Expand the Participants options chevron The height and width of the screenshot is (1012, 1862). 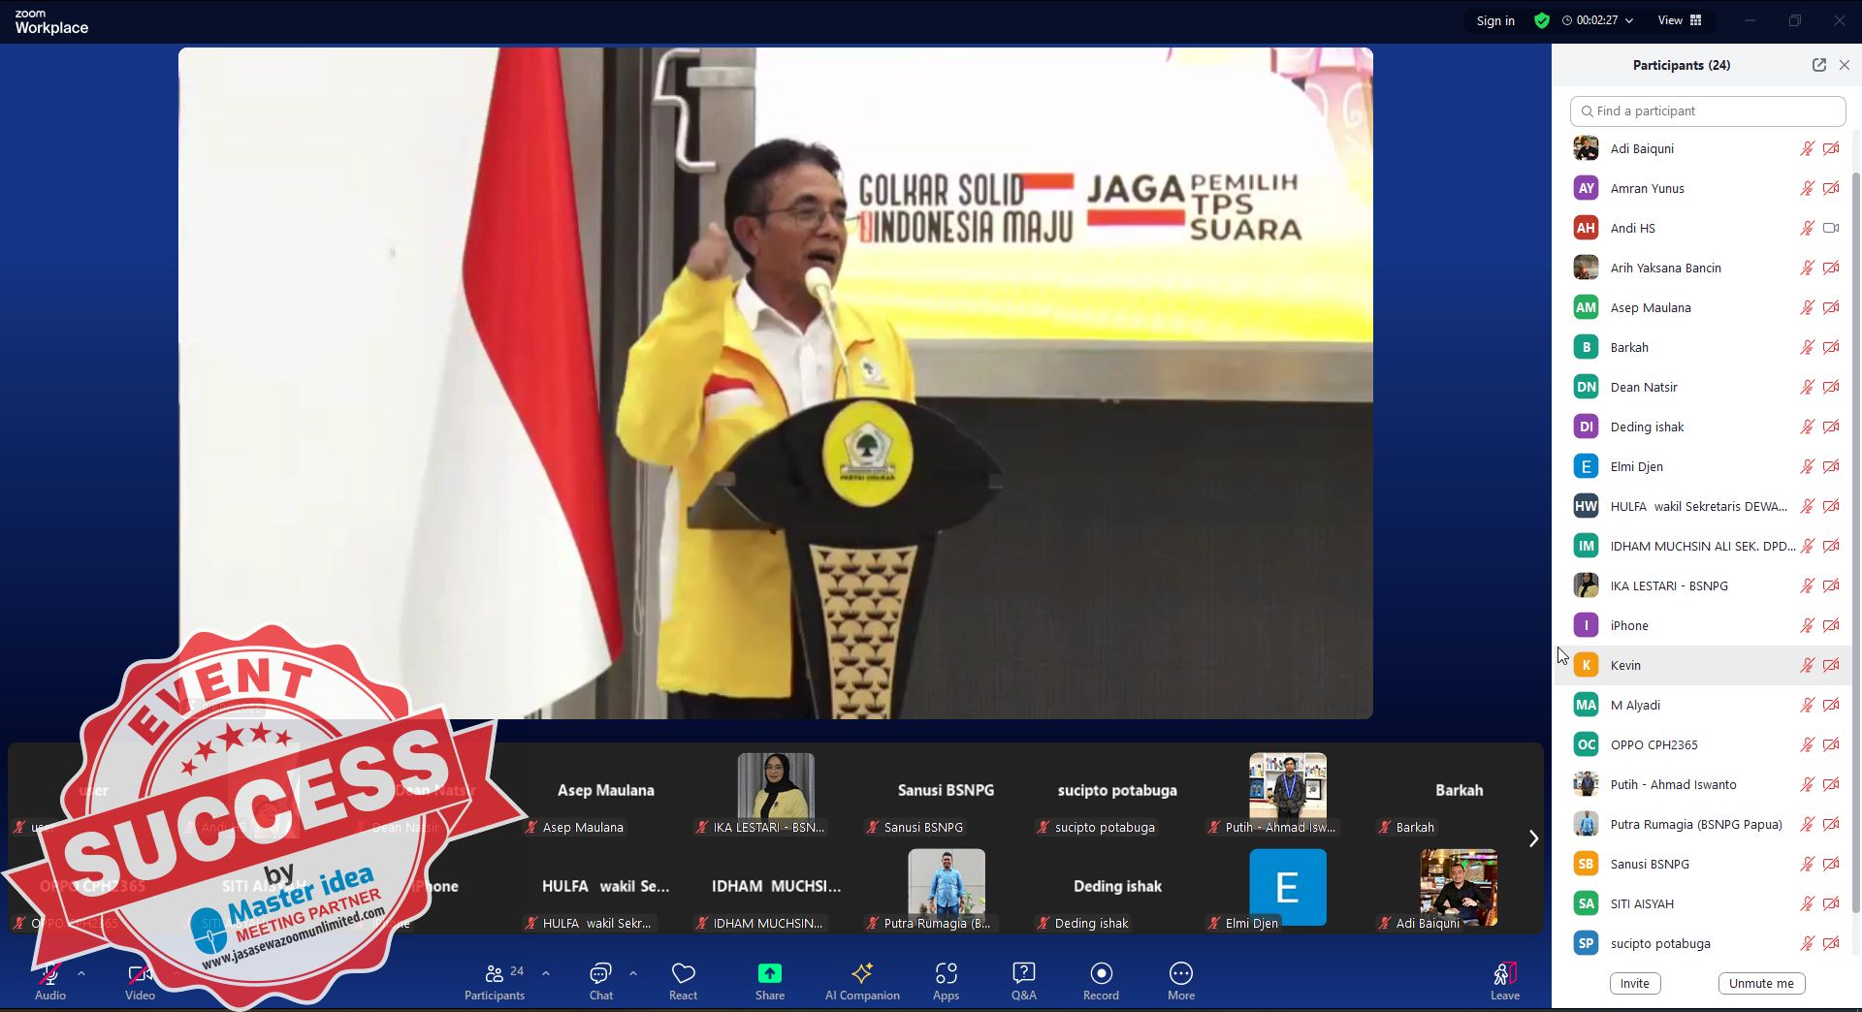coord(546,972)
